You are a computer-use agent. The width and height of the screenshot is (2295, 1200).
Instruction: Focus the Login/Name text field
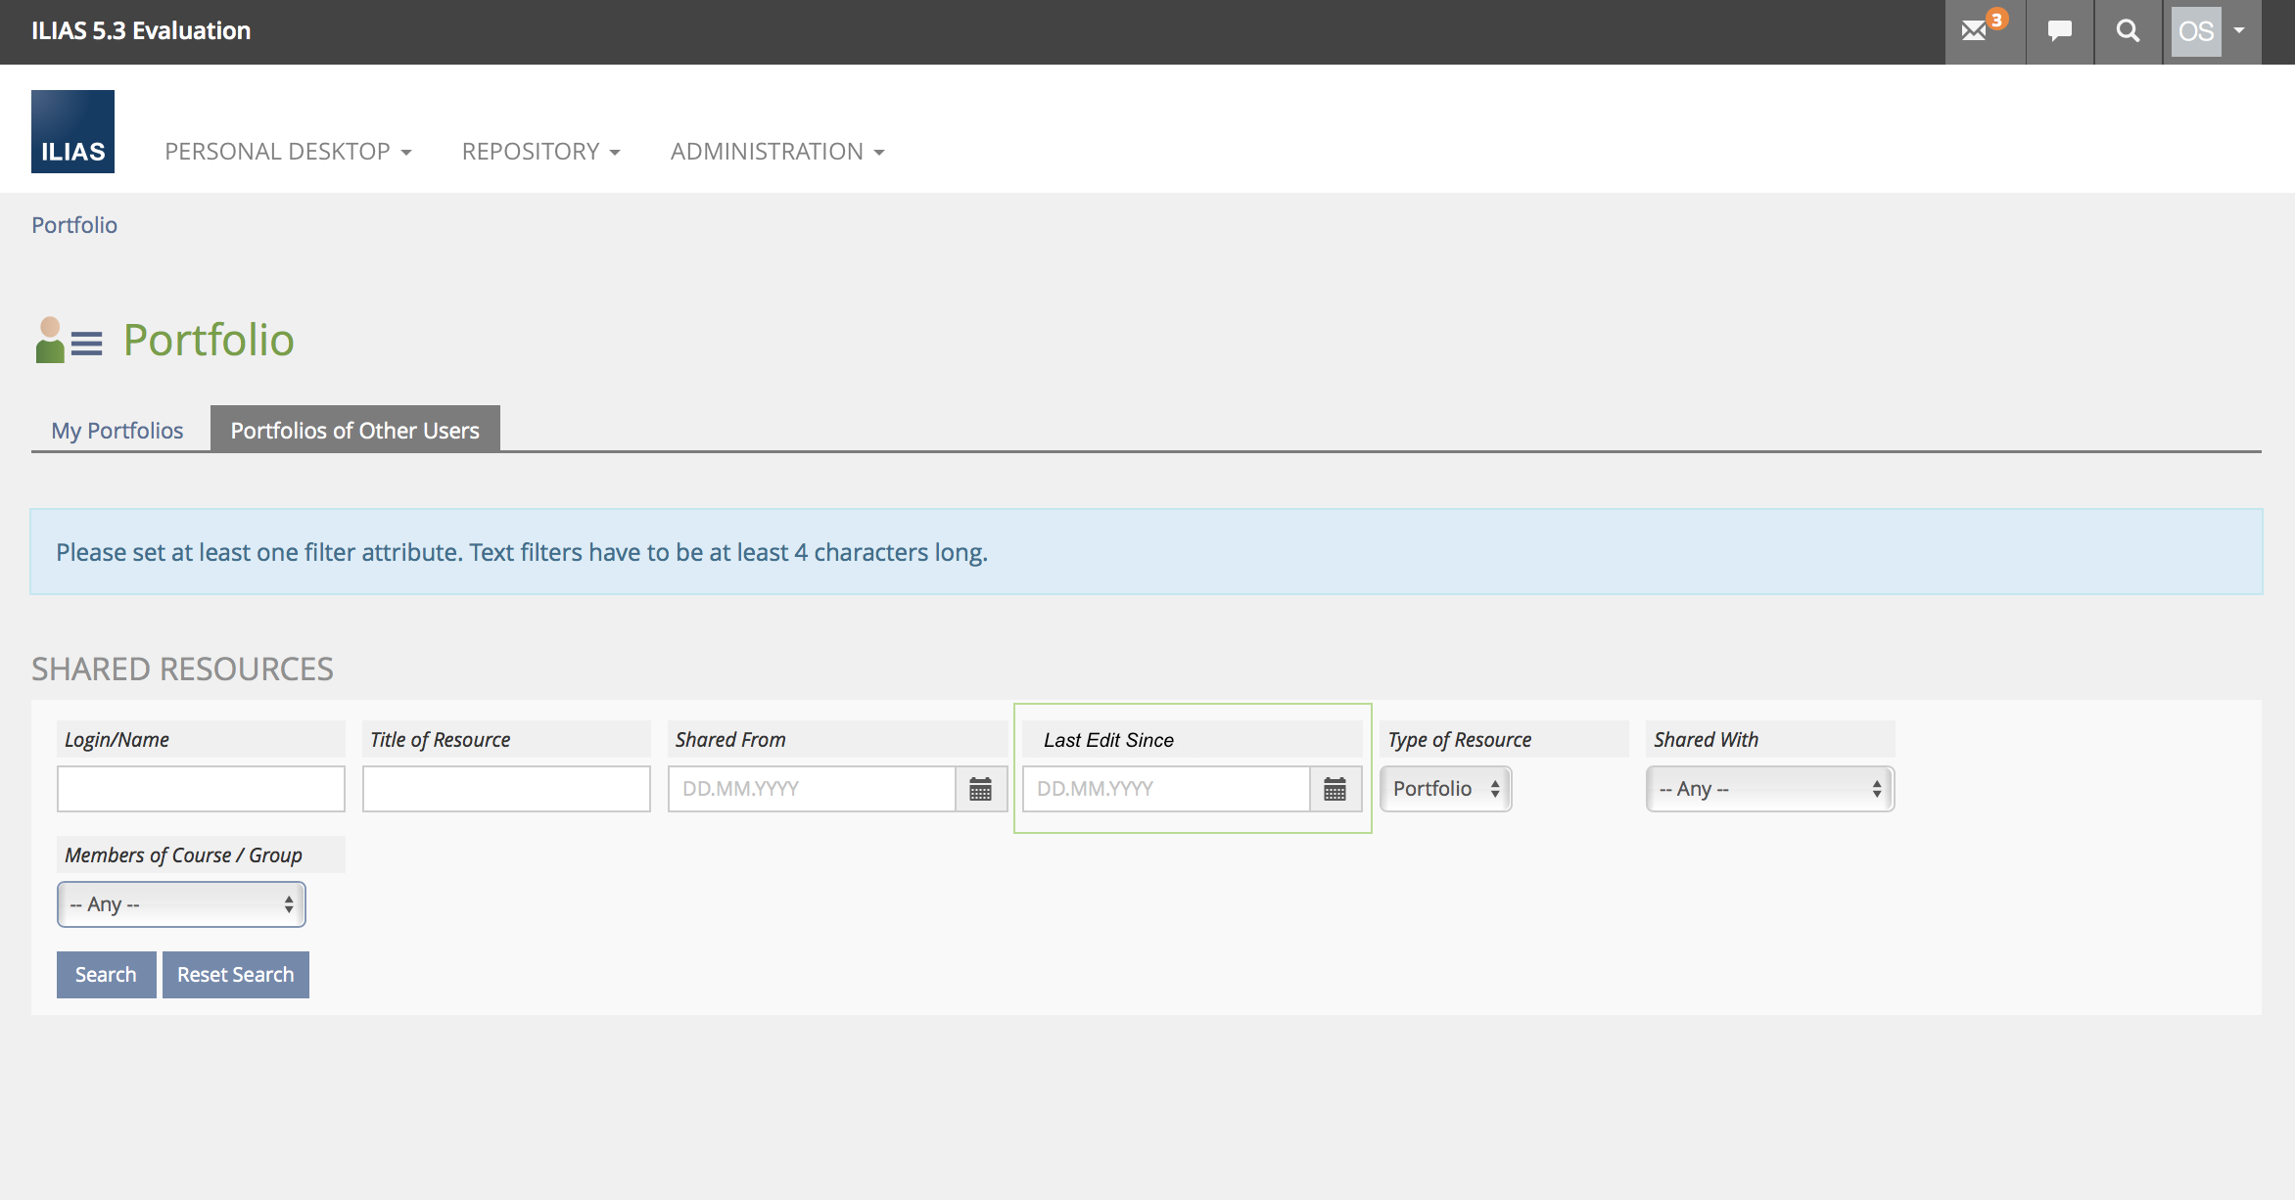click(x=201, y=789)
